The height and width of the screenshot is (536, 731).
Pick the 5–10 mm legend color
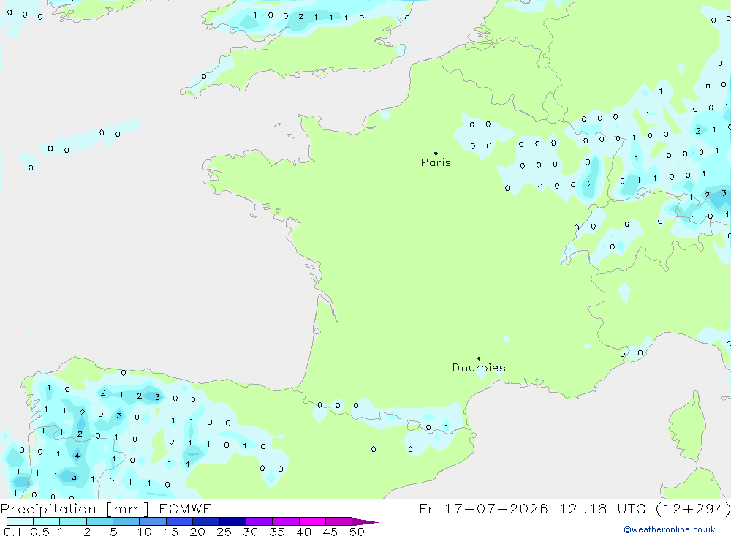pos(126,521)
